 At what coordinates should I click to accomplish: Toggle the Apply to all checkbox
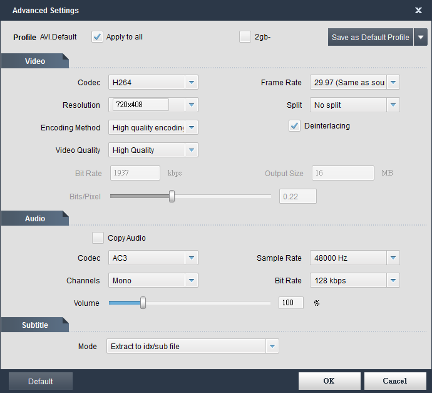(x=97, y=37)
